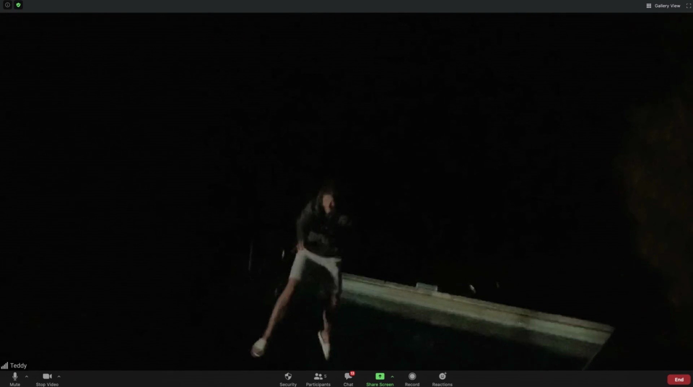Mute the microphone
The image size is (693, 387).
[x=15, y=379]
